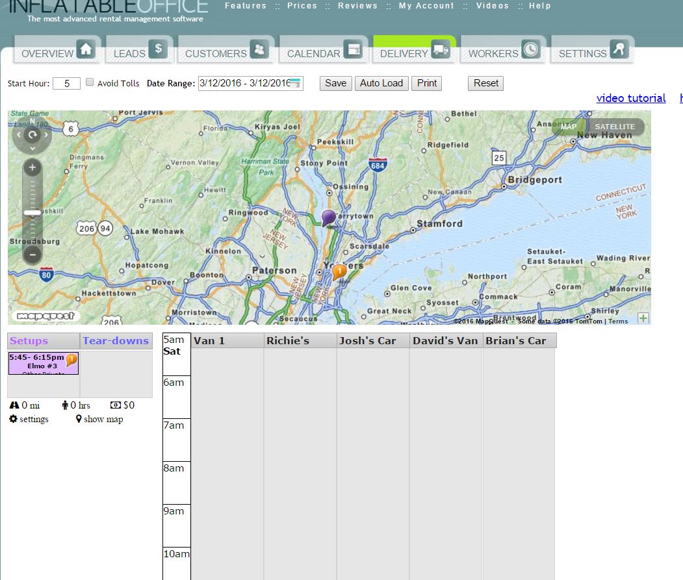Click the calendar icon in Date Range field

[296, 83]
